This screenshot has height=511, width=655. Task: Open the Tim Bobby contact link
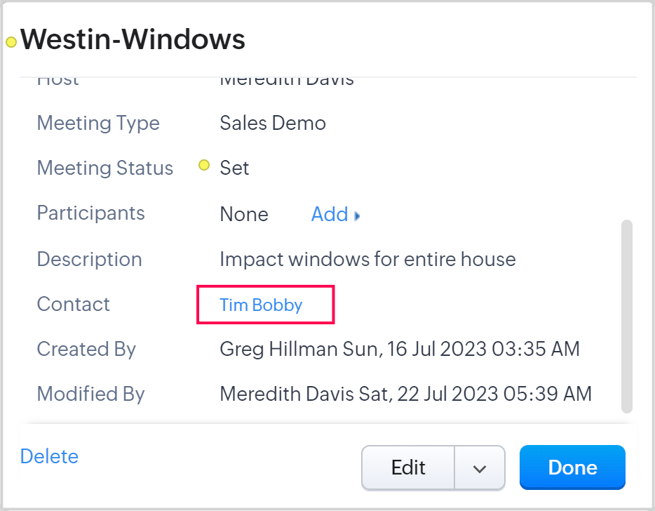(261, 305)
